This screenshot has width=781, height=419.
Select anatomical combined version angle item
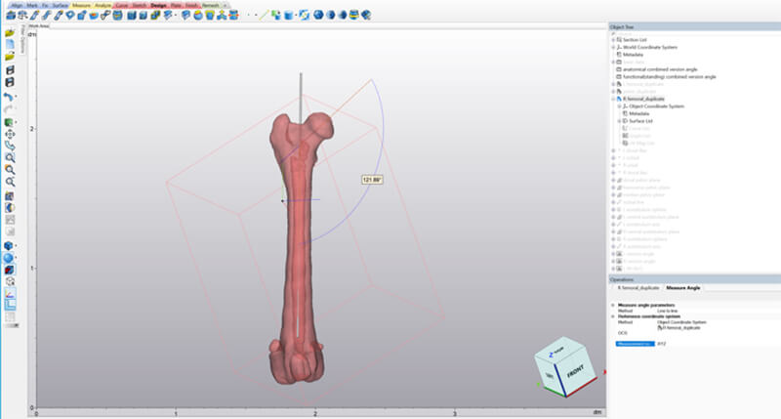tap(663, 69)
